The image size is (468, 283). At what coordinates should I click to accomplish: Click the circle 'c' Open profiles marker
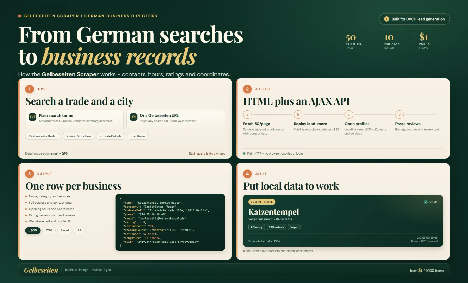[349, 114]
